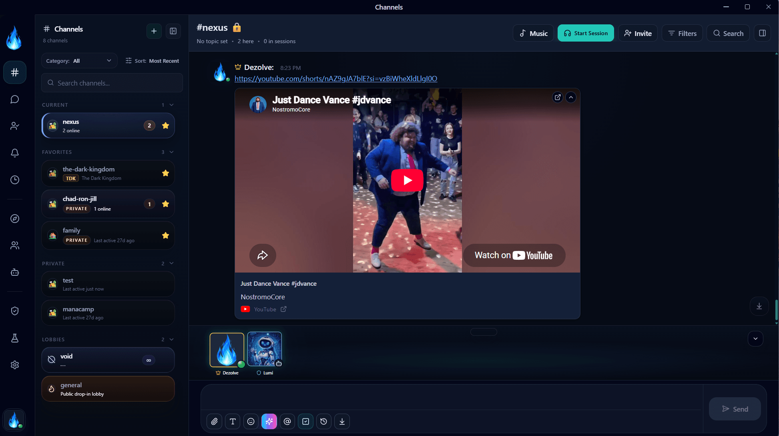This screenshot has height=436, width=779.
Task: Play the Just Dance Vance video
Action: (x=407, y=180)
